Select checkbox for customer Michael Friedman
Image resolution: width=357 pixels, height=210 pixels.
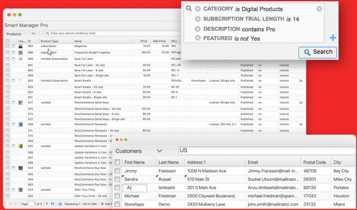pos(117,196)
